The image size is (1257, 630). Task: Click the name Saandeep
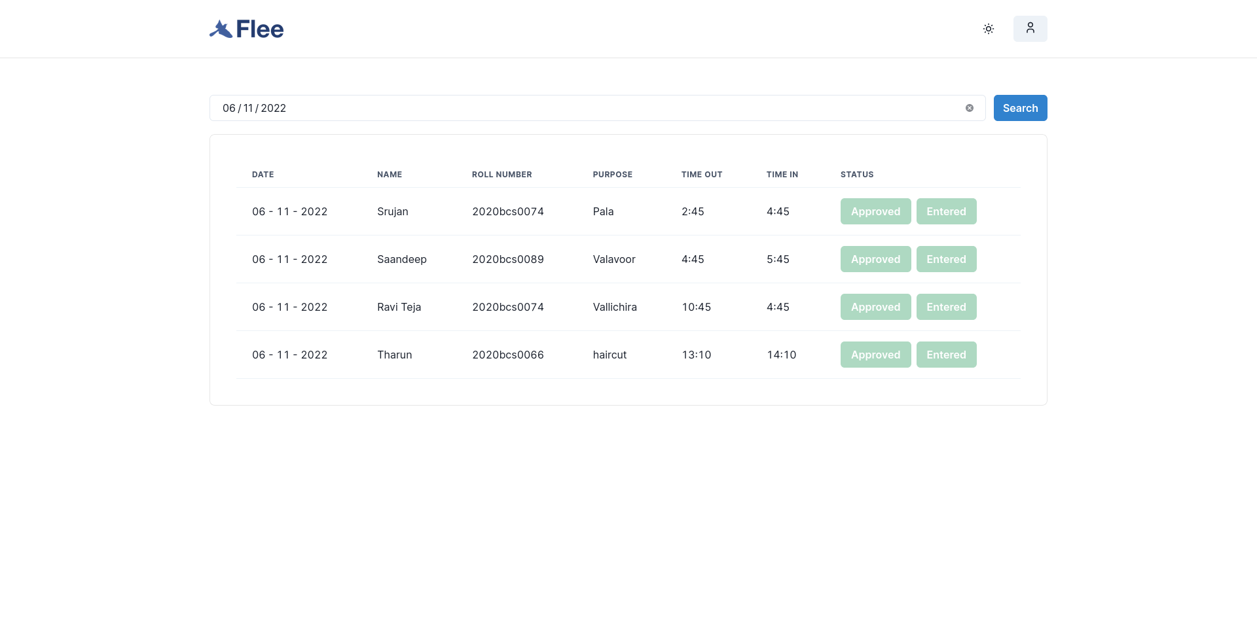(402, 259)
